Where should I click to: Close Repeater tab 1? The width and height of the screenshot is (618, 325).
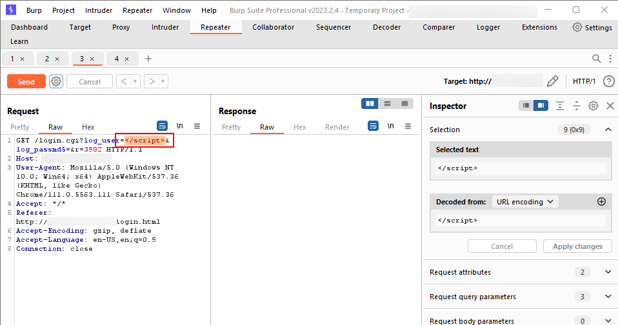(x=22, y=59)
